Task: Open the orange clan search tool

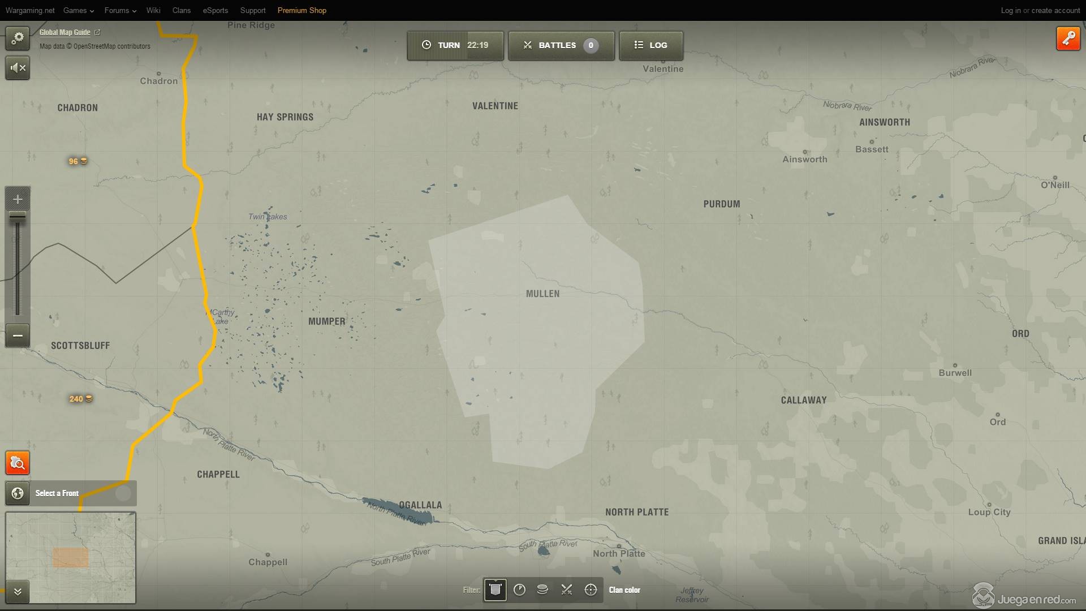Action: 18,463
